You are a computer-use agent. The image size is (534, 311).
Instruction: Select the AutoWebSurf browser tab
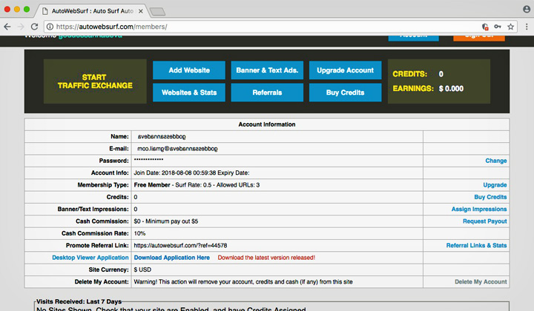coord(92,11)
